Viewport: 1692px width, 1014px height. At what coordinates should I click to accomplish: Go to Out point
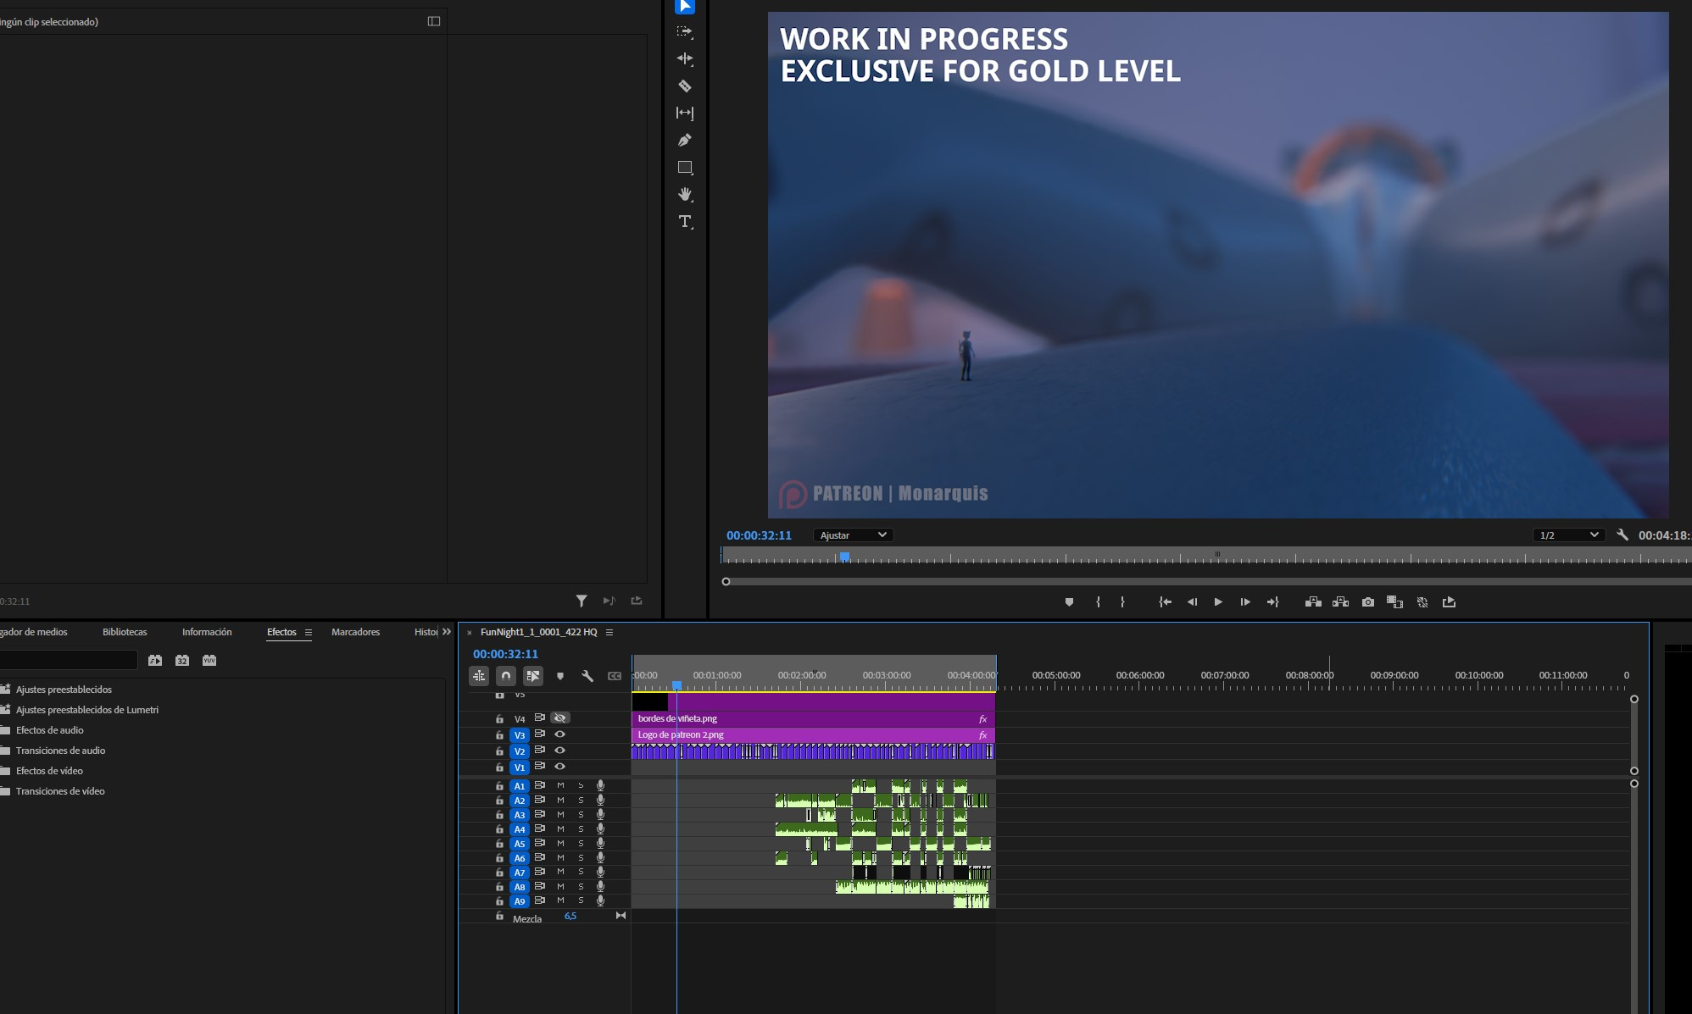pos(1272,602)
